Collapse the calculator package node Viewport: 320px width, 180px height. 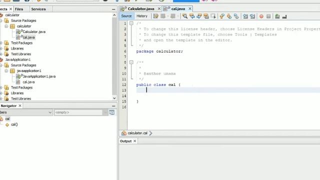click(6, 26)
